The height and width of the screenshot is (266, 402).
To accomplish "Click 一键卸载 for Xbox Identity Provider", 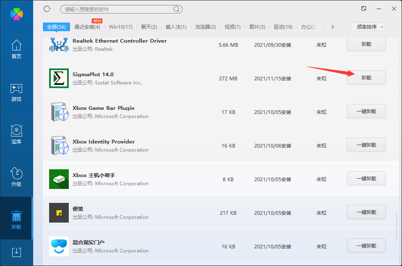I will click(366, 145).
